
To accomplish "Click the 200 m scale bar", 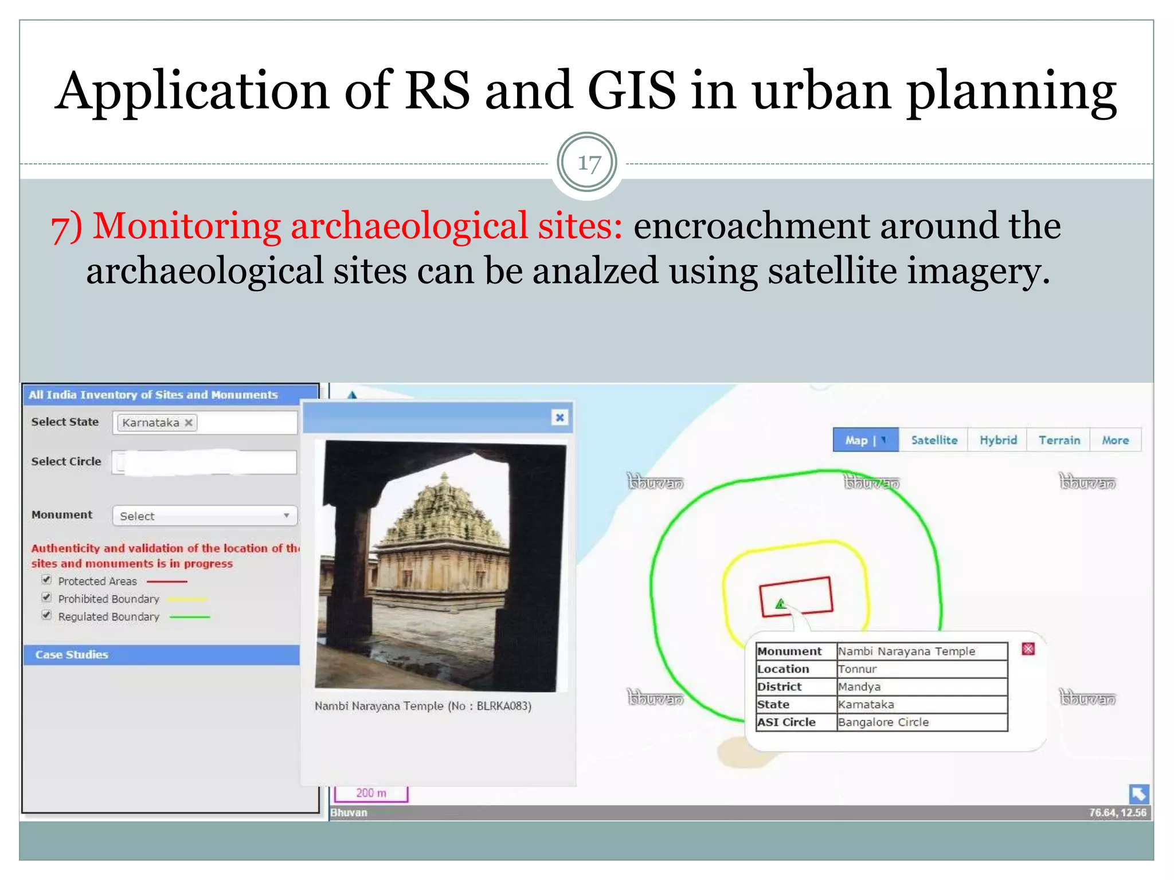I will pos(371,793).
